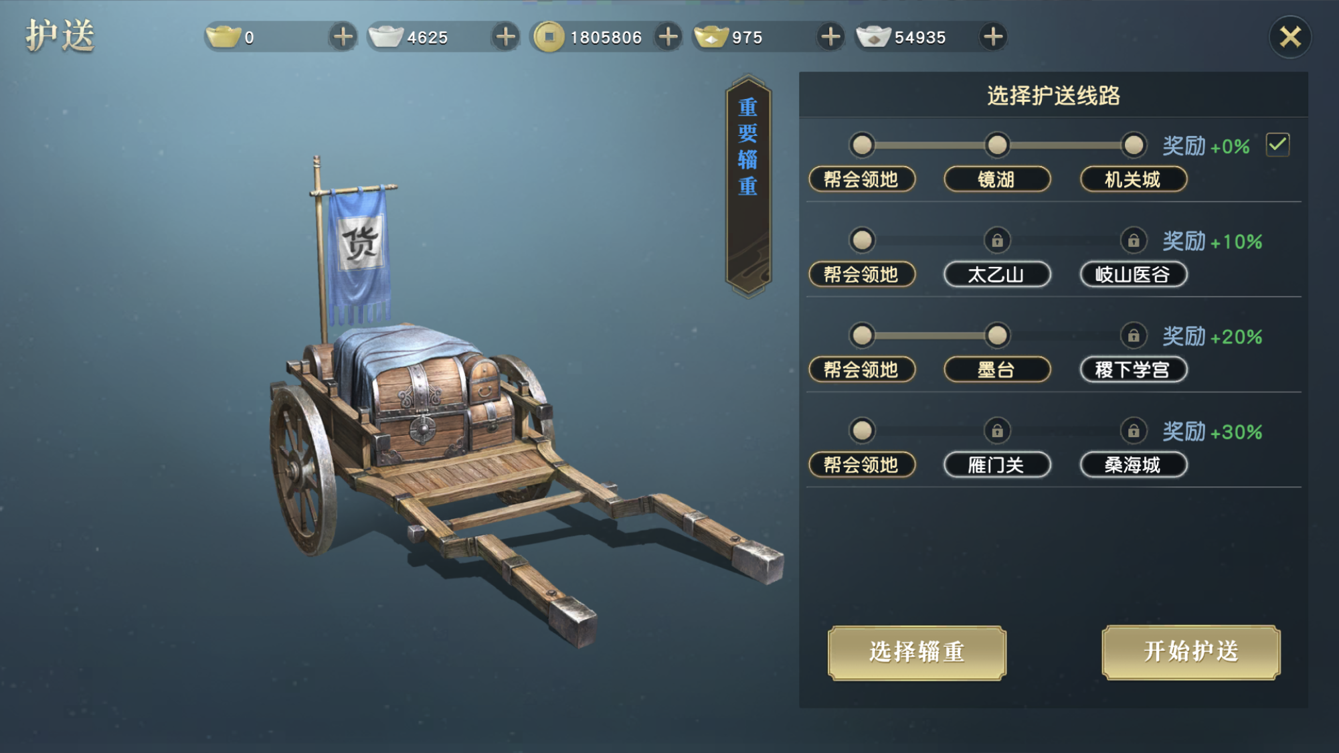Screen dimensions: 1339x753
Task: Start escort with 开始护送 button
Action: tap(1191, 652)
